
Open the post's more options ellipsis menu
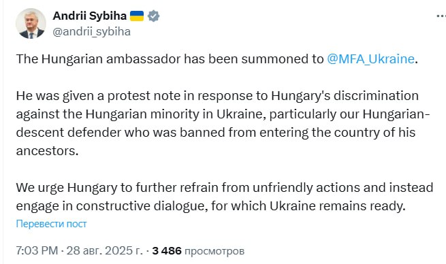click(441, 16)
